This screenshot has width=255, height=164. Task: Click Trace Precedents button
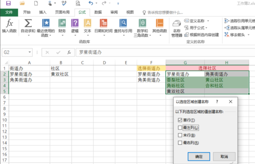coord(240,21)
